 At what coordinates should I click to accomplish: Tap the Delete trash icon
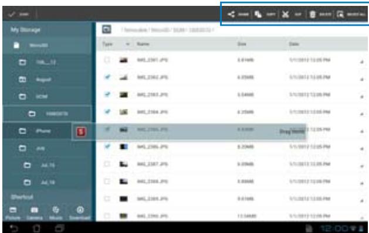[312, 14]
